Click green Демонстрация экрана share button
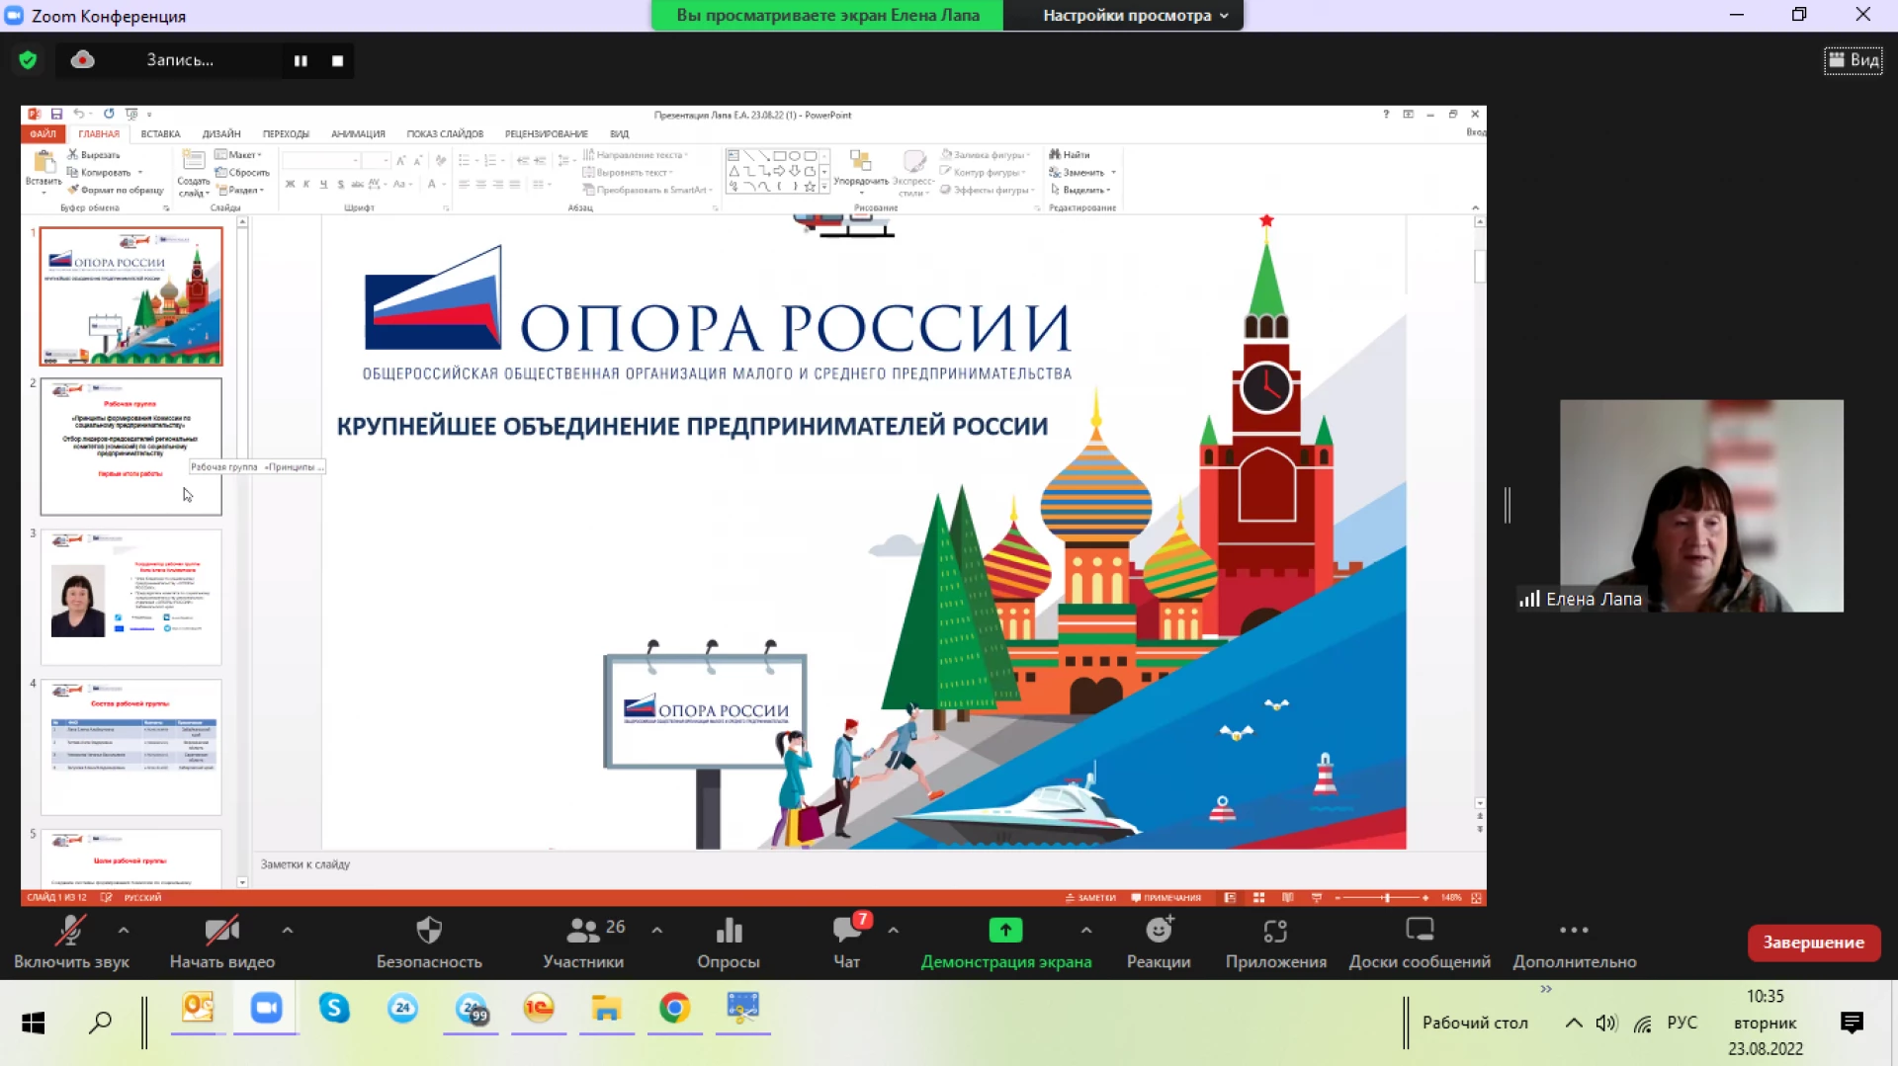 [1006, 943]
